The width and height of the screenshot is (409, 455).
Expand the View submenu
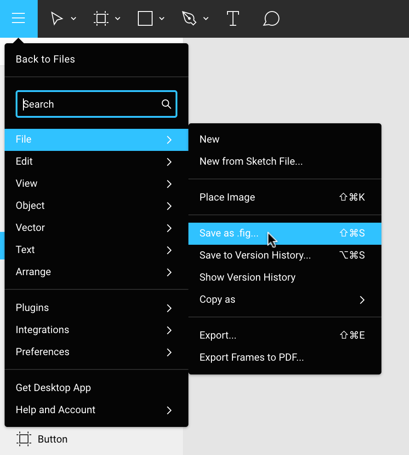97,184
